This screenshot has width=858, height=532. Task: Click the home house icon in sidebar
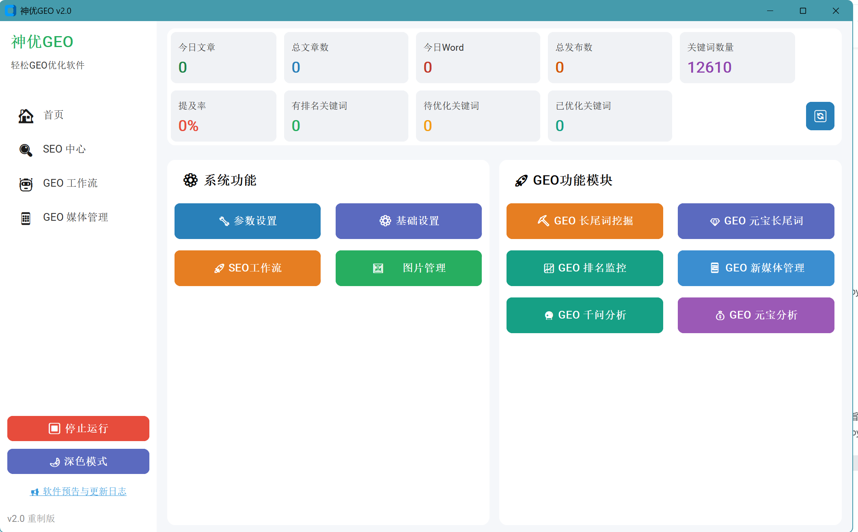coord(26,116)
